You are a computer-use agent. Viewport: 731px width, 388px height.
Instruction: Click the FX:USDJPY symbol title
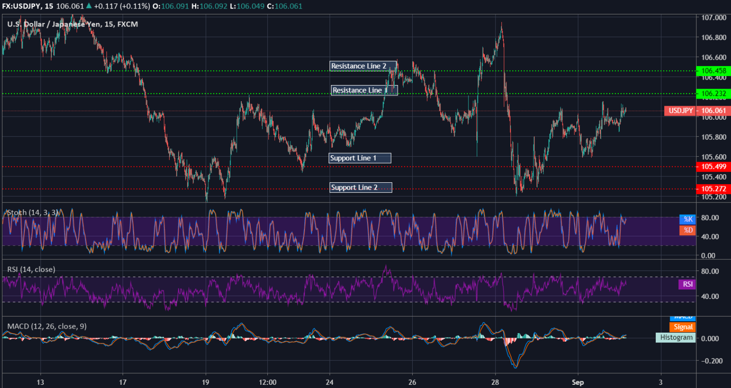pos(22,6)
